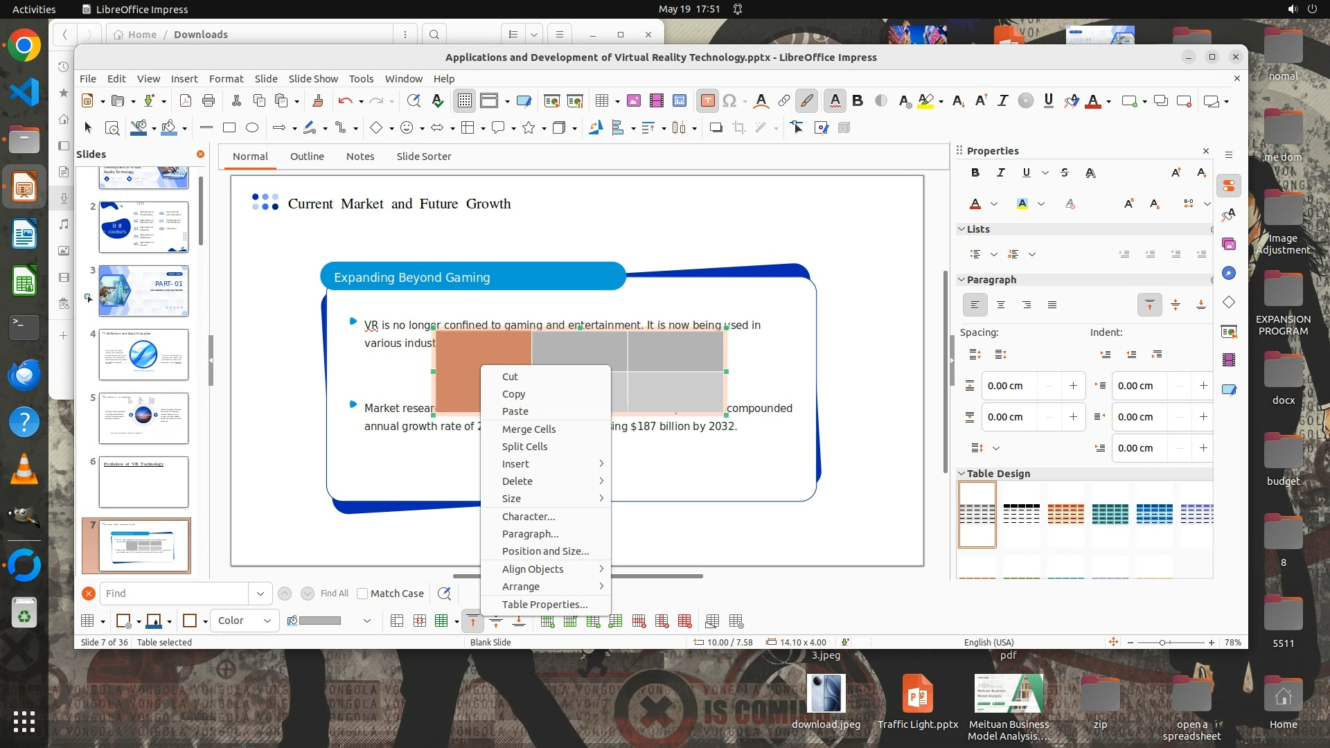
Task: Enable the Match Case checkbox
Action: (x=362, y=594)
